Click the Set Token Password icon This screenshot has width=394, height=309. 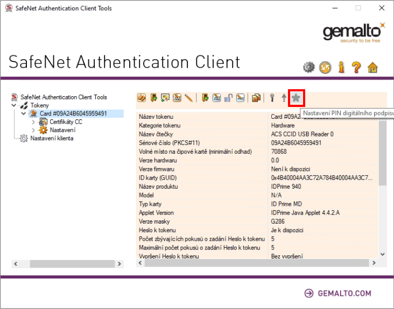click(240, 98)
